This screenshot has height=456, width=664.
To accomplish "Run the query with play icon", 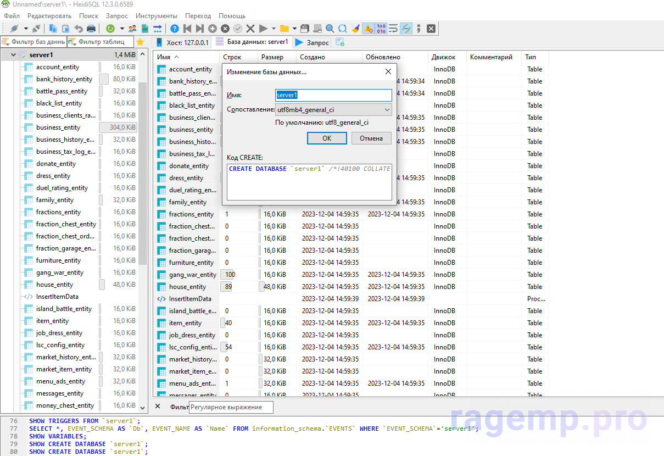I will pyautogui.click(x=263, y=29).
